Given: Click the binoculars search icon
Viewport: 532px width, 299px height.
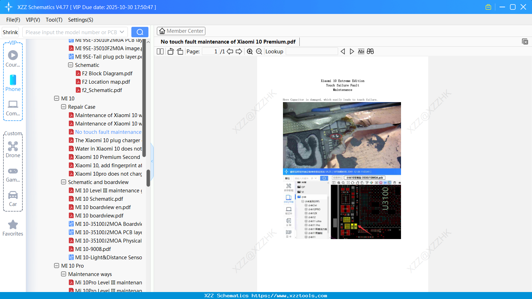Looking at the screenshot, I should 370,52.
